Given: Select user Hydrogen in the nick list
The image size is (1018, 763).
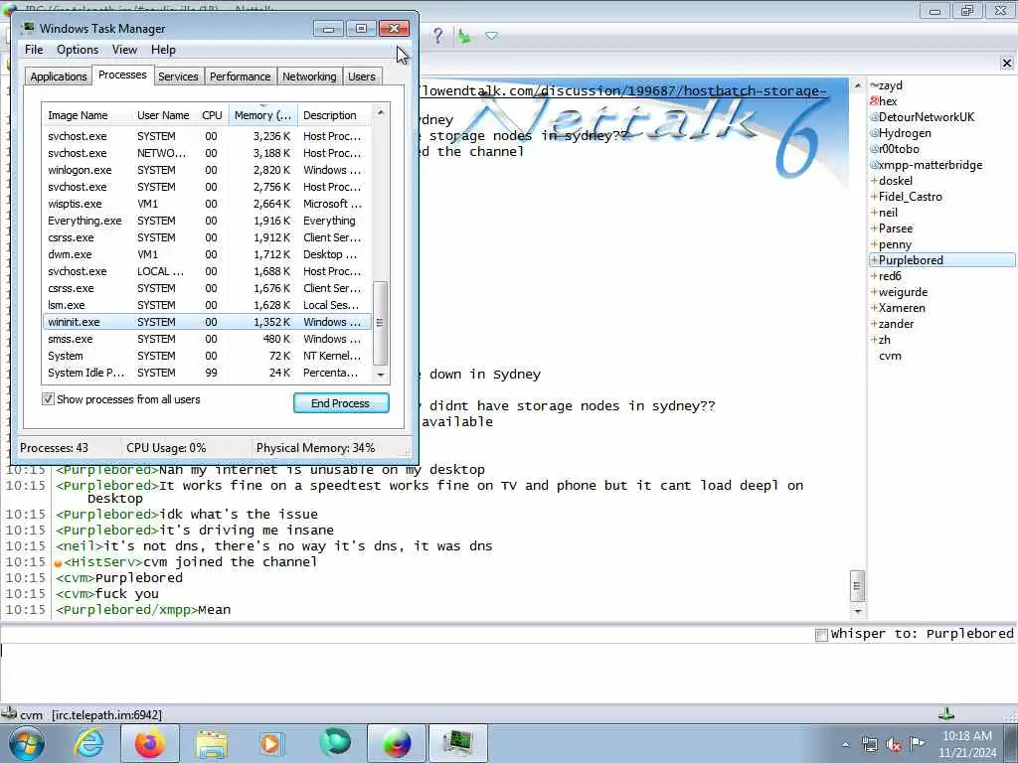Looking at the screenshot, I should [x=905, y=133].
